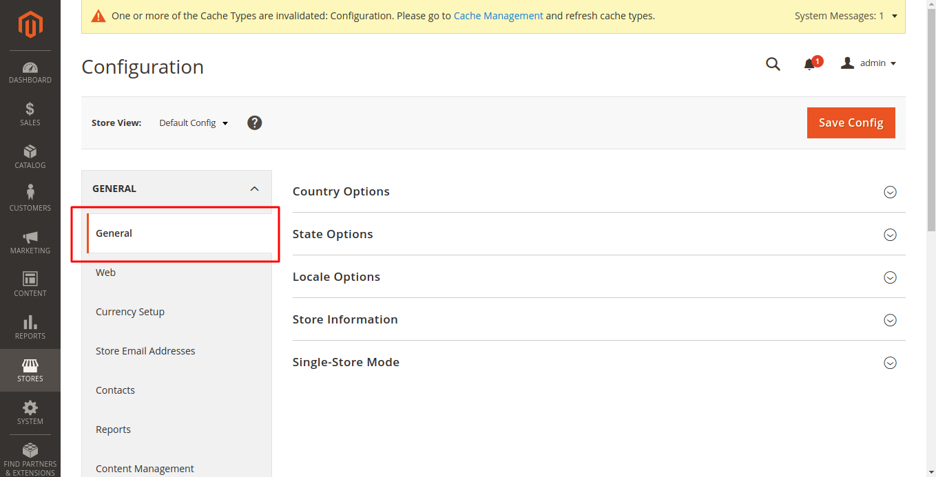The height and width of the screenshot is (477, 936).
Task: Click the help question mark icon
Action: [255, 123]
